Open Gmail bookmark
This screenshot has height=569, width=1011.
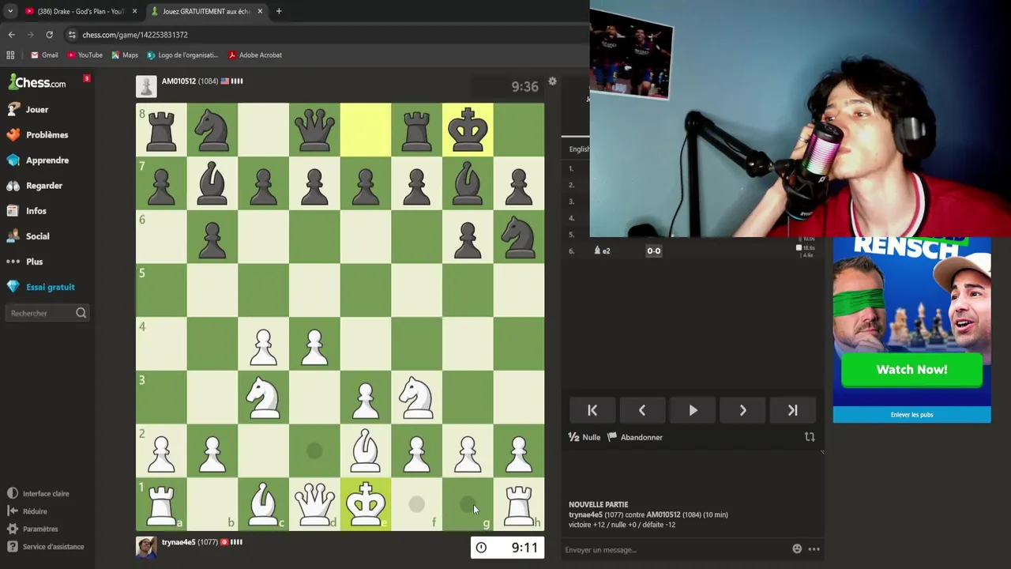44,55
